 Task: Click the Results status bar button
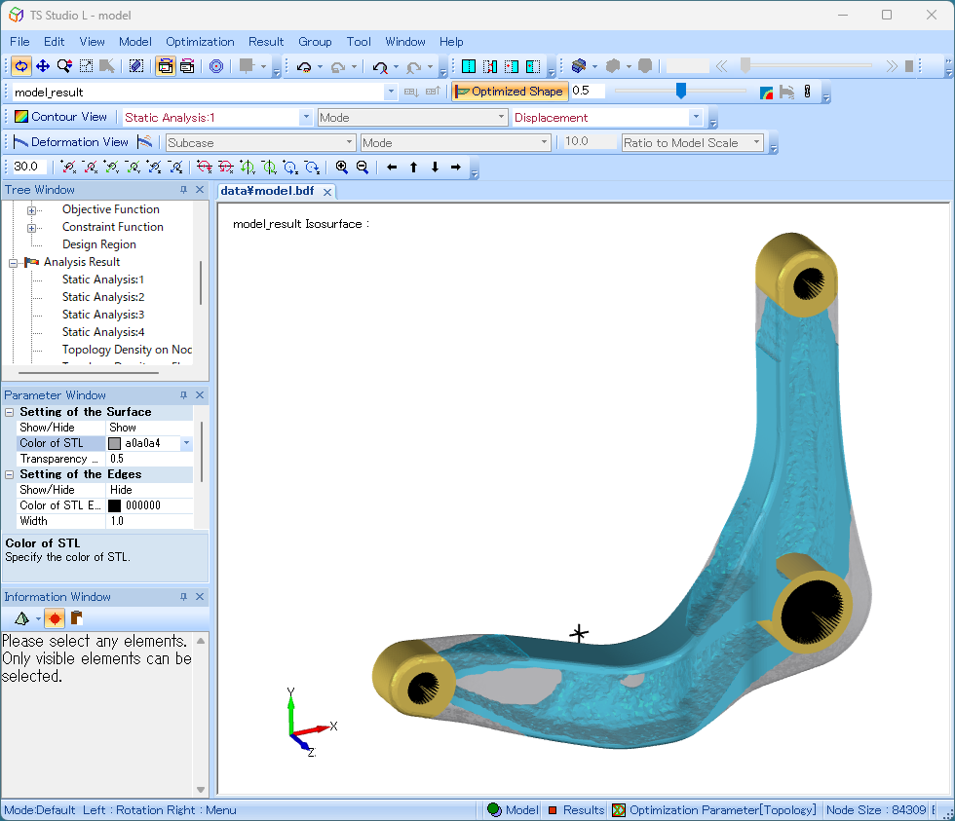point(576,810)
